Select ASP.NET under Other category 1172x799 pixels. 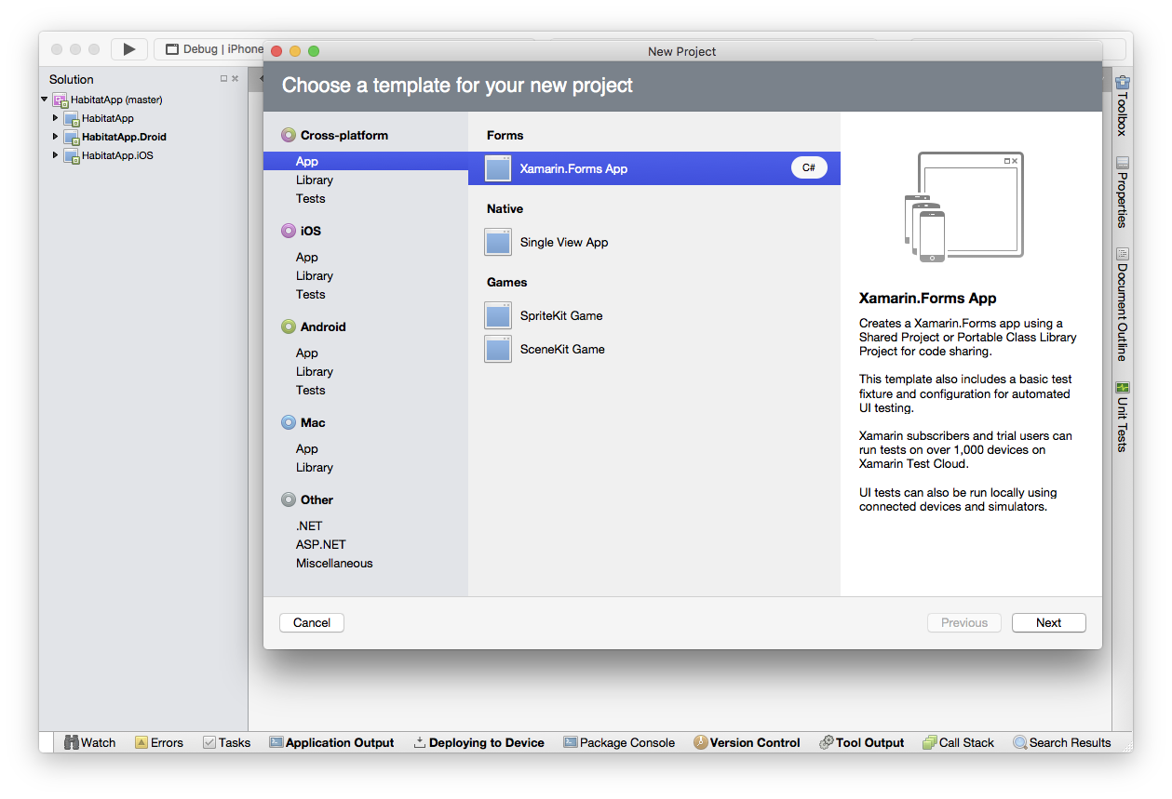pos(321,545)
